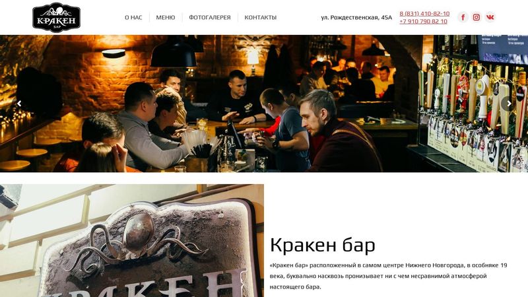Open the О НАС menu item
Screen dimensions: 528x297
[x=133, y=18]
